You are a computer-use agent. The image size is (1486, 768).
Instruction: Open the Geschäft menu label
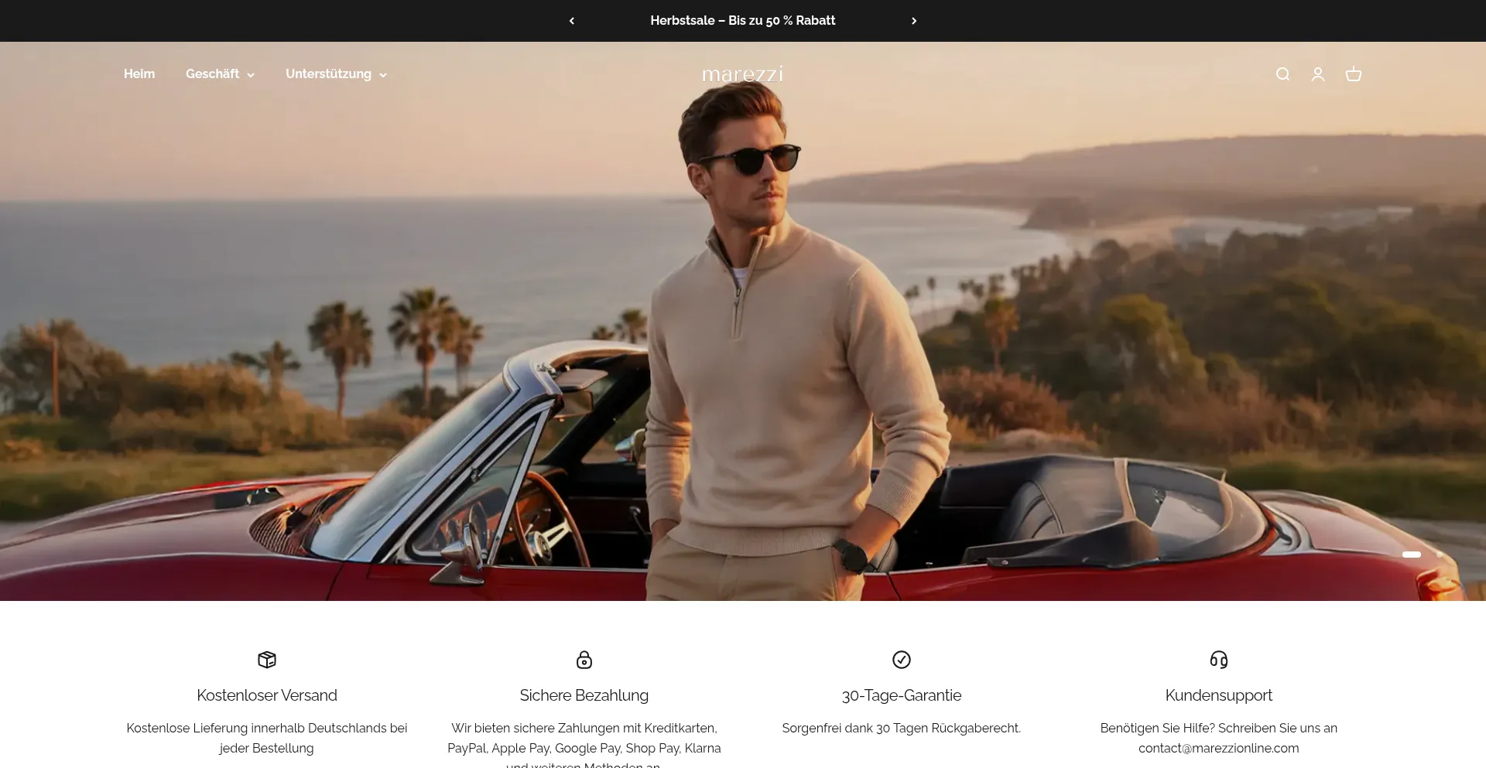pos(212,74)
